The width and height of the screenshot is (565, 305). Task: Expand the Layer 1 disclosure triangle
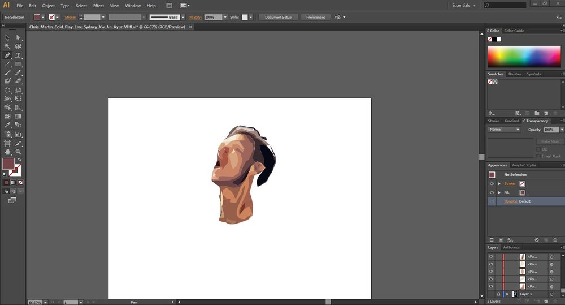click(x=507, y=294)
